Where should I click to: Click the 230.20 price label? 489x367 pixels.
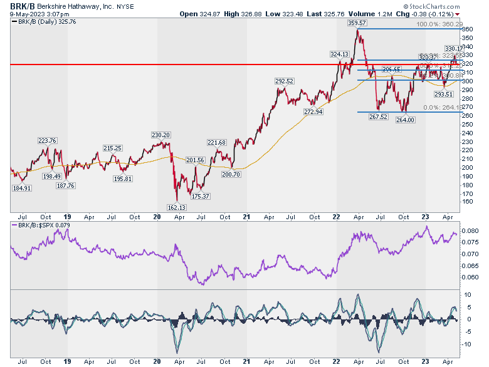point(160,135)
